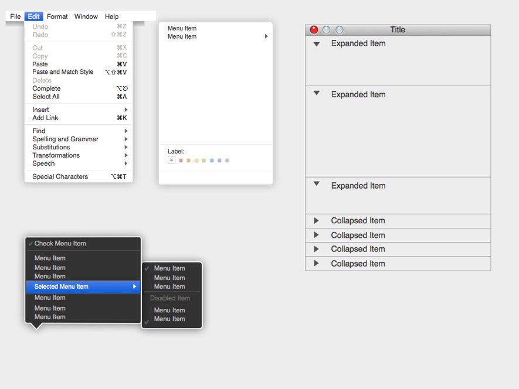The height and width of the screenshot is (389, 519).
Task: Open the Help menu
Action: click(x=111, y=16)
